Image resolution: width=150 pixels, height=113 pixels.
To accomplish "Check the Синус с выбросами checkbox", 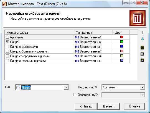I will (x=7, y=46).
